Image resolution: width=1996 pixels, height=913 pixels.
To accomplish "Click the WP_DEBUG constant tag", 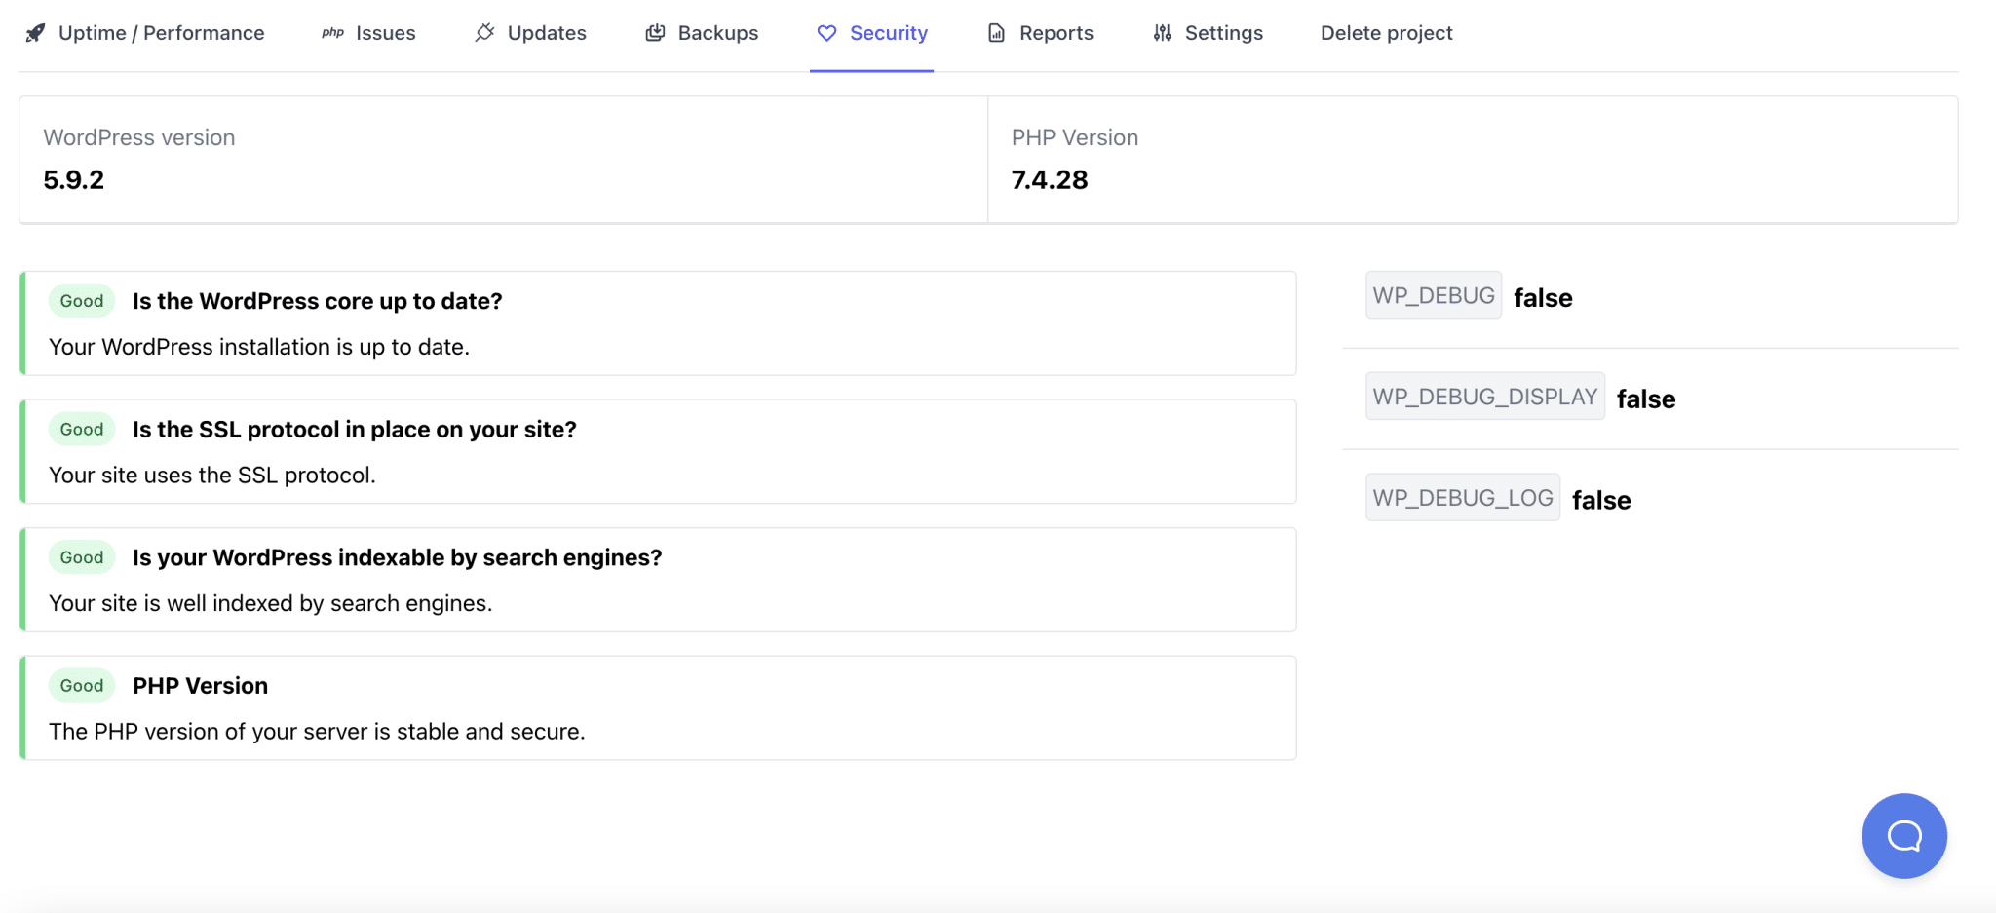I will (x=1434, y=295).
